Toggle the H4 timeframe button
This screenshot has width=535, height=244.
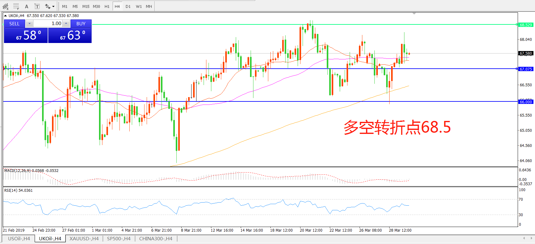(x=117, y=6)
